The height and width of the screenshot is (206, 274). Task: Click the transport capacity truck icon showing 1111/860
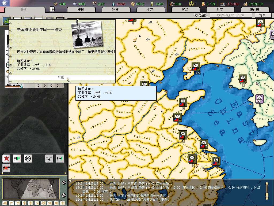pyautogui.click(x=222, y=4)
